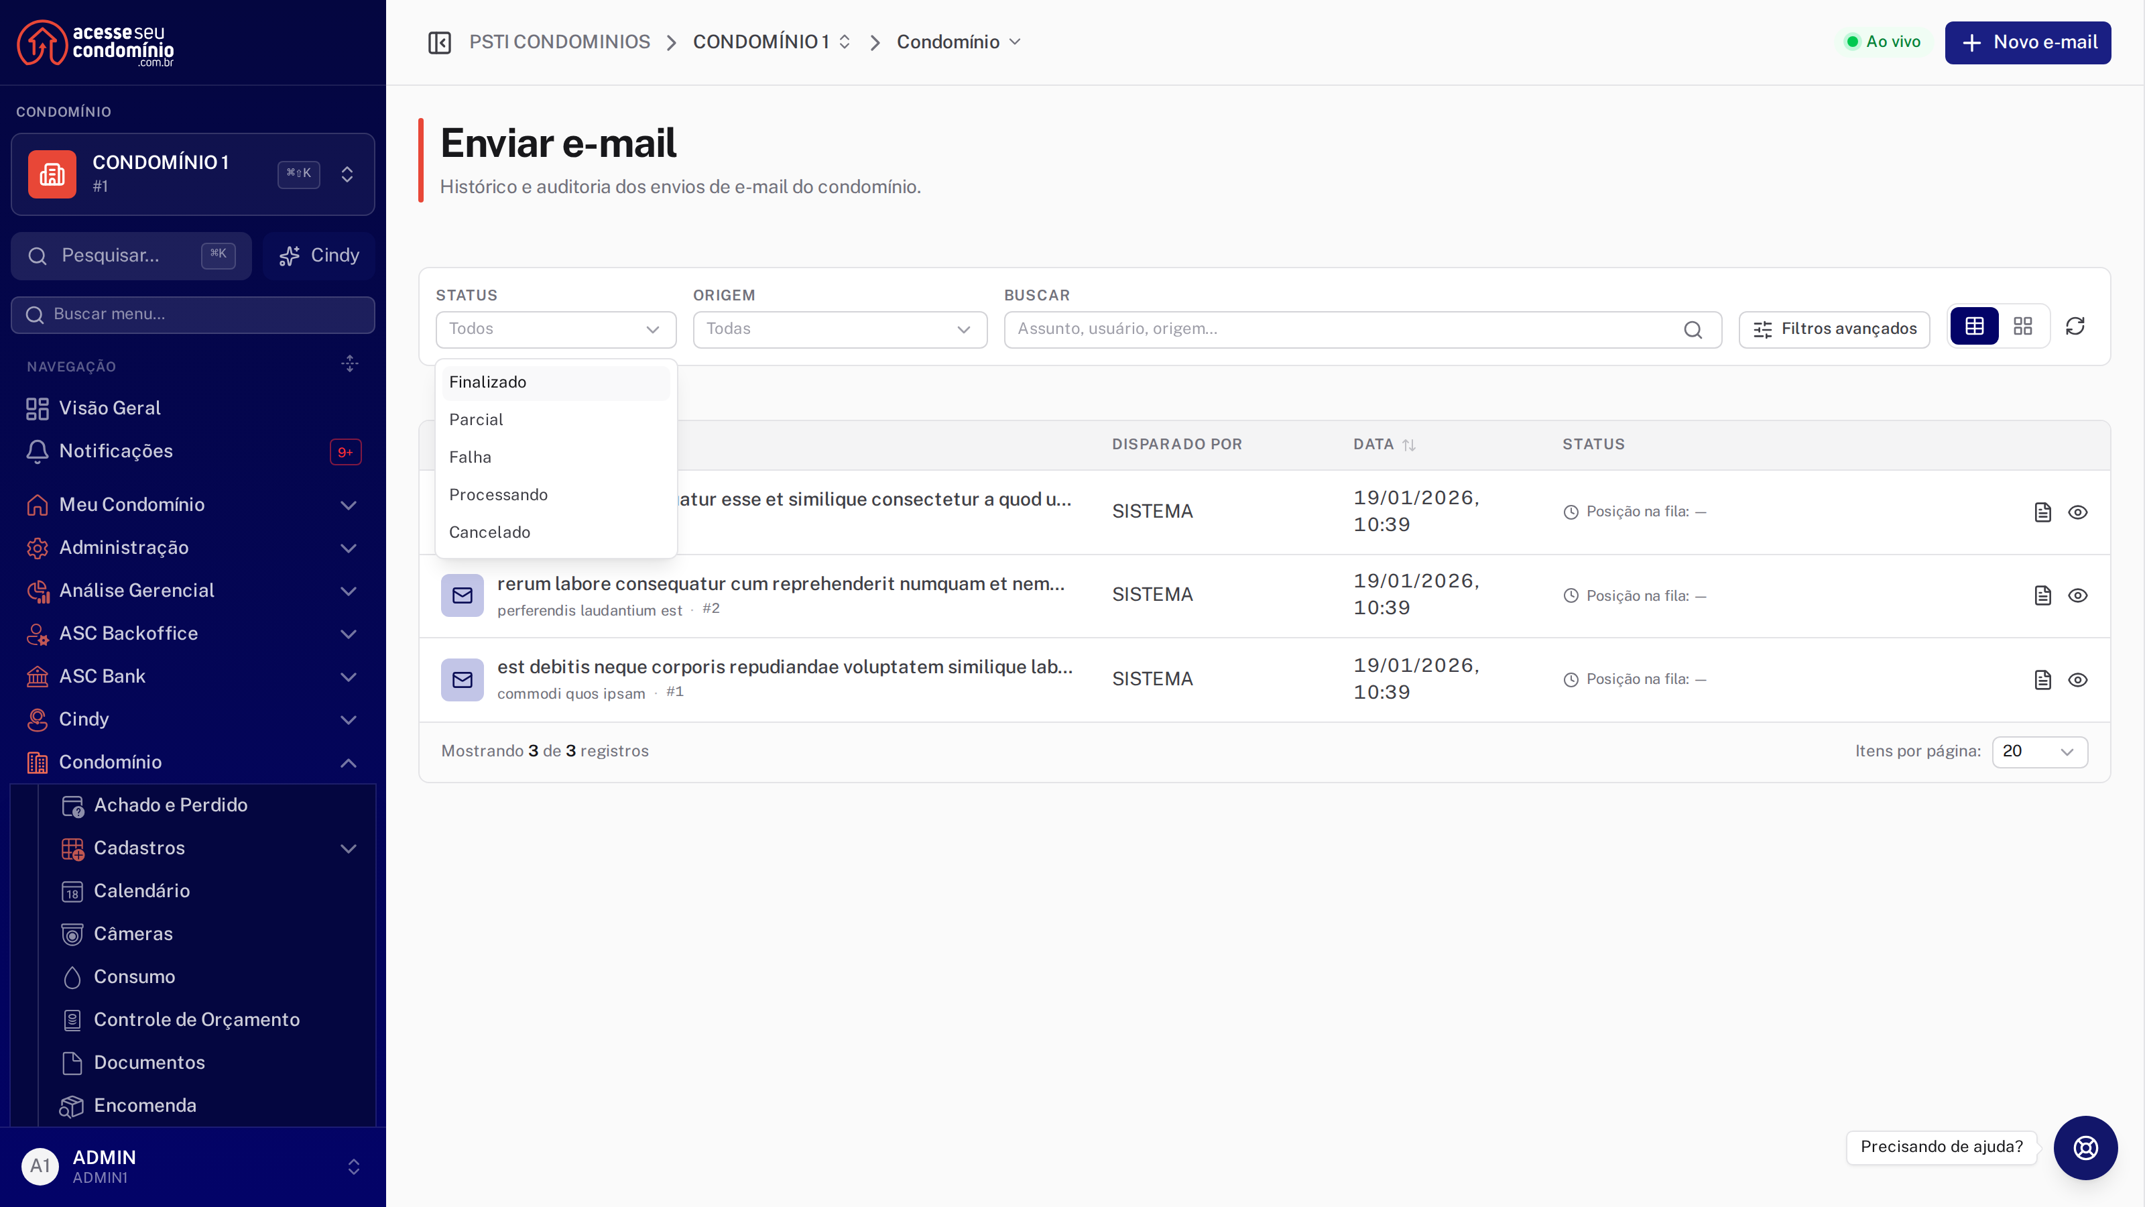Focus the Buscar menu field
This screenshot has height=1207, width=2145.
(x=192, y=315)
